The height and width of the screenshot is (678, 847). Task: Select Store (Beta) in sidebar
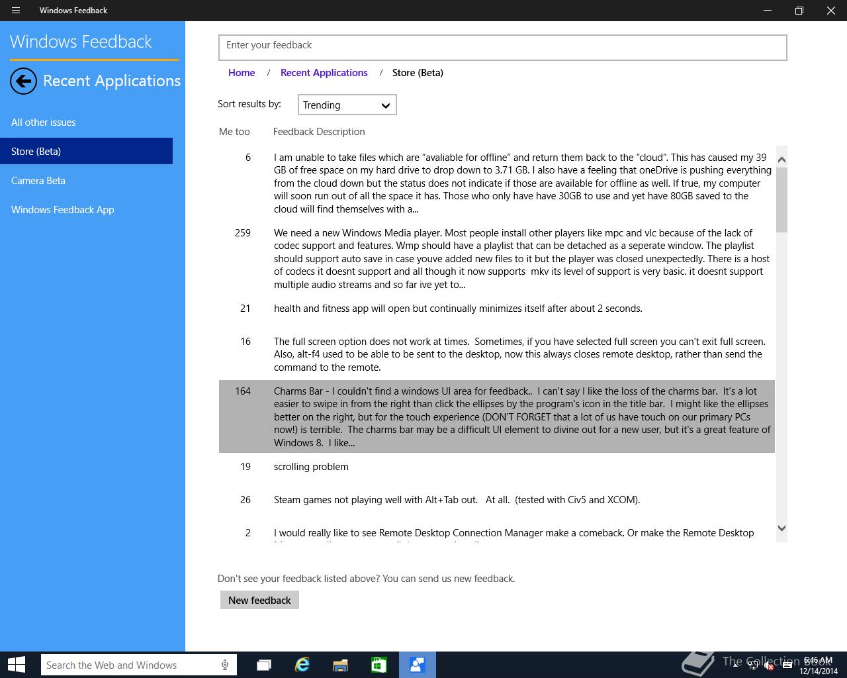[86, 151]
